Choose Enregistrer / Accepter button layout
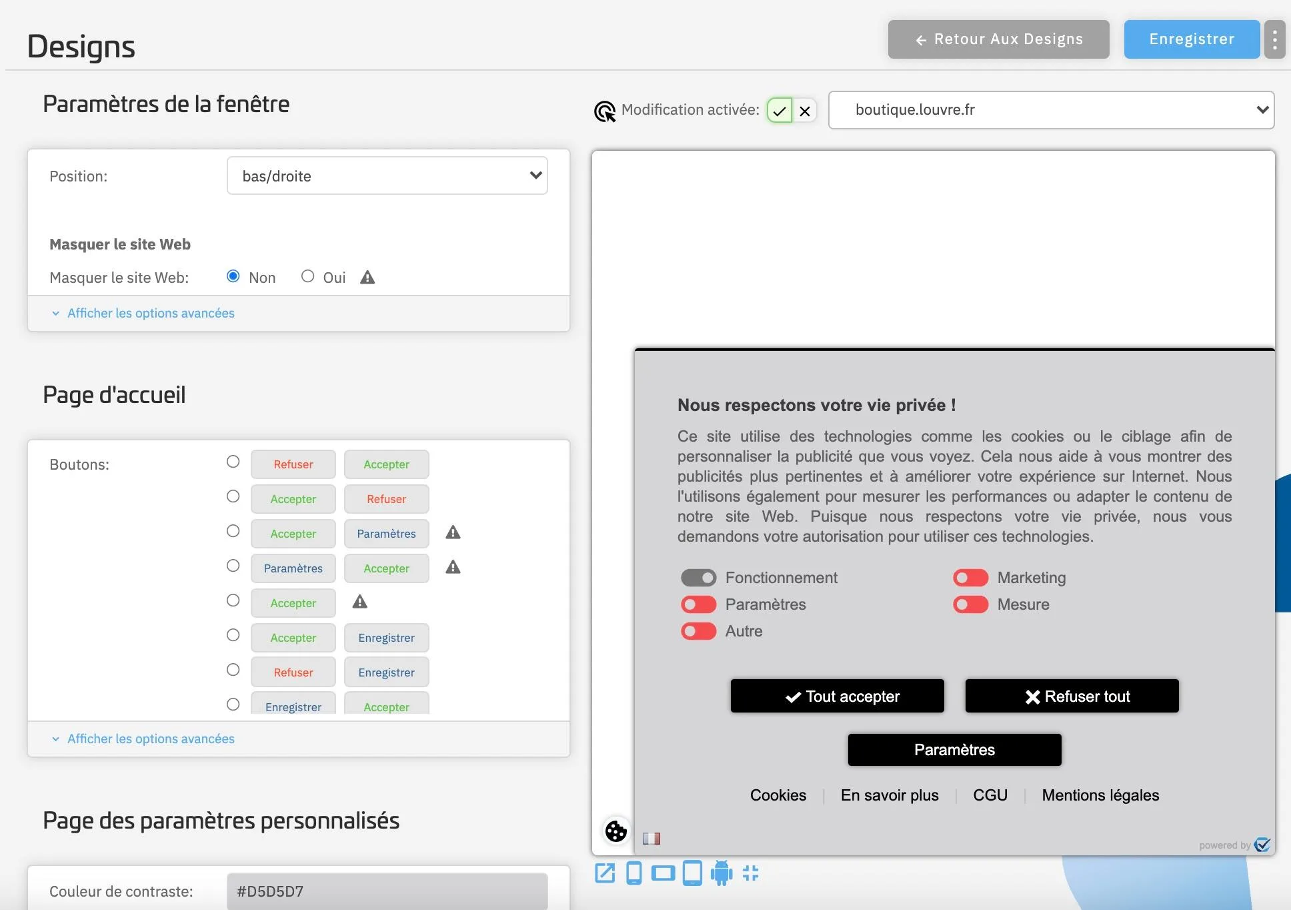 (233, 705)
